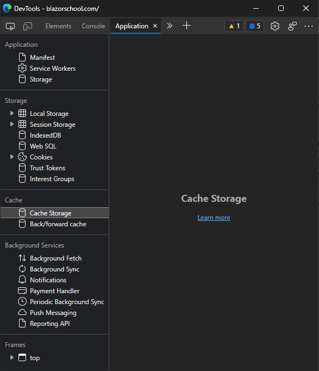
Task: Open the Periodic Background Sync entry
Action: pos(67,302)
